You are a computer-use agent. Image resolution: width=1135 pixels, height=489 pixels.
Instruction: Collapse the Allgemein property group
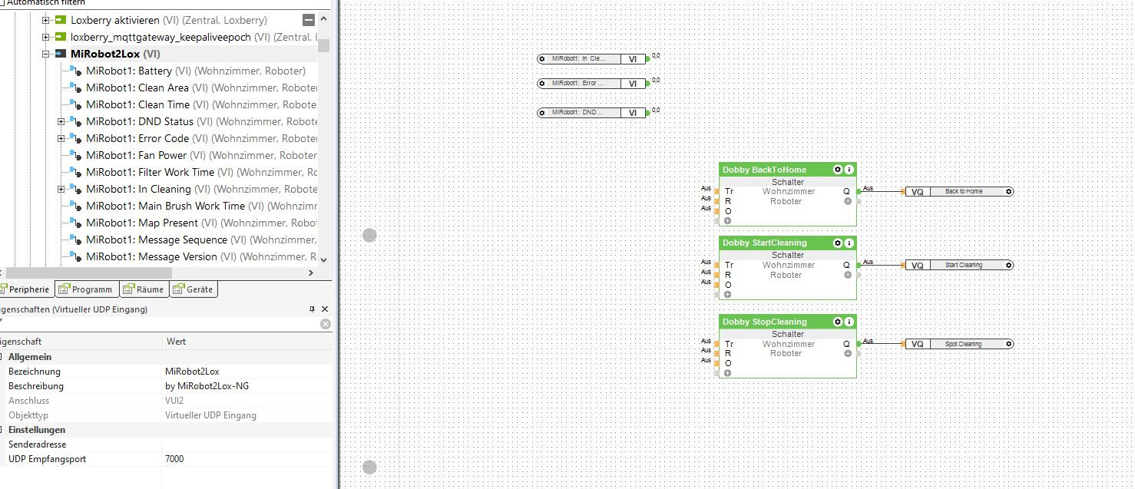click(x=2, y=357)
